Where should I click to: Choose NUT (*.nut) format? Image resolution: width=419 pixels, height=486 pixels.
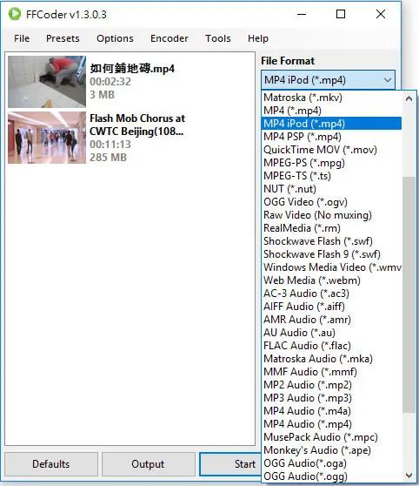point(332,189)
